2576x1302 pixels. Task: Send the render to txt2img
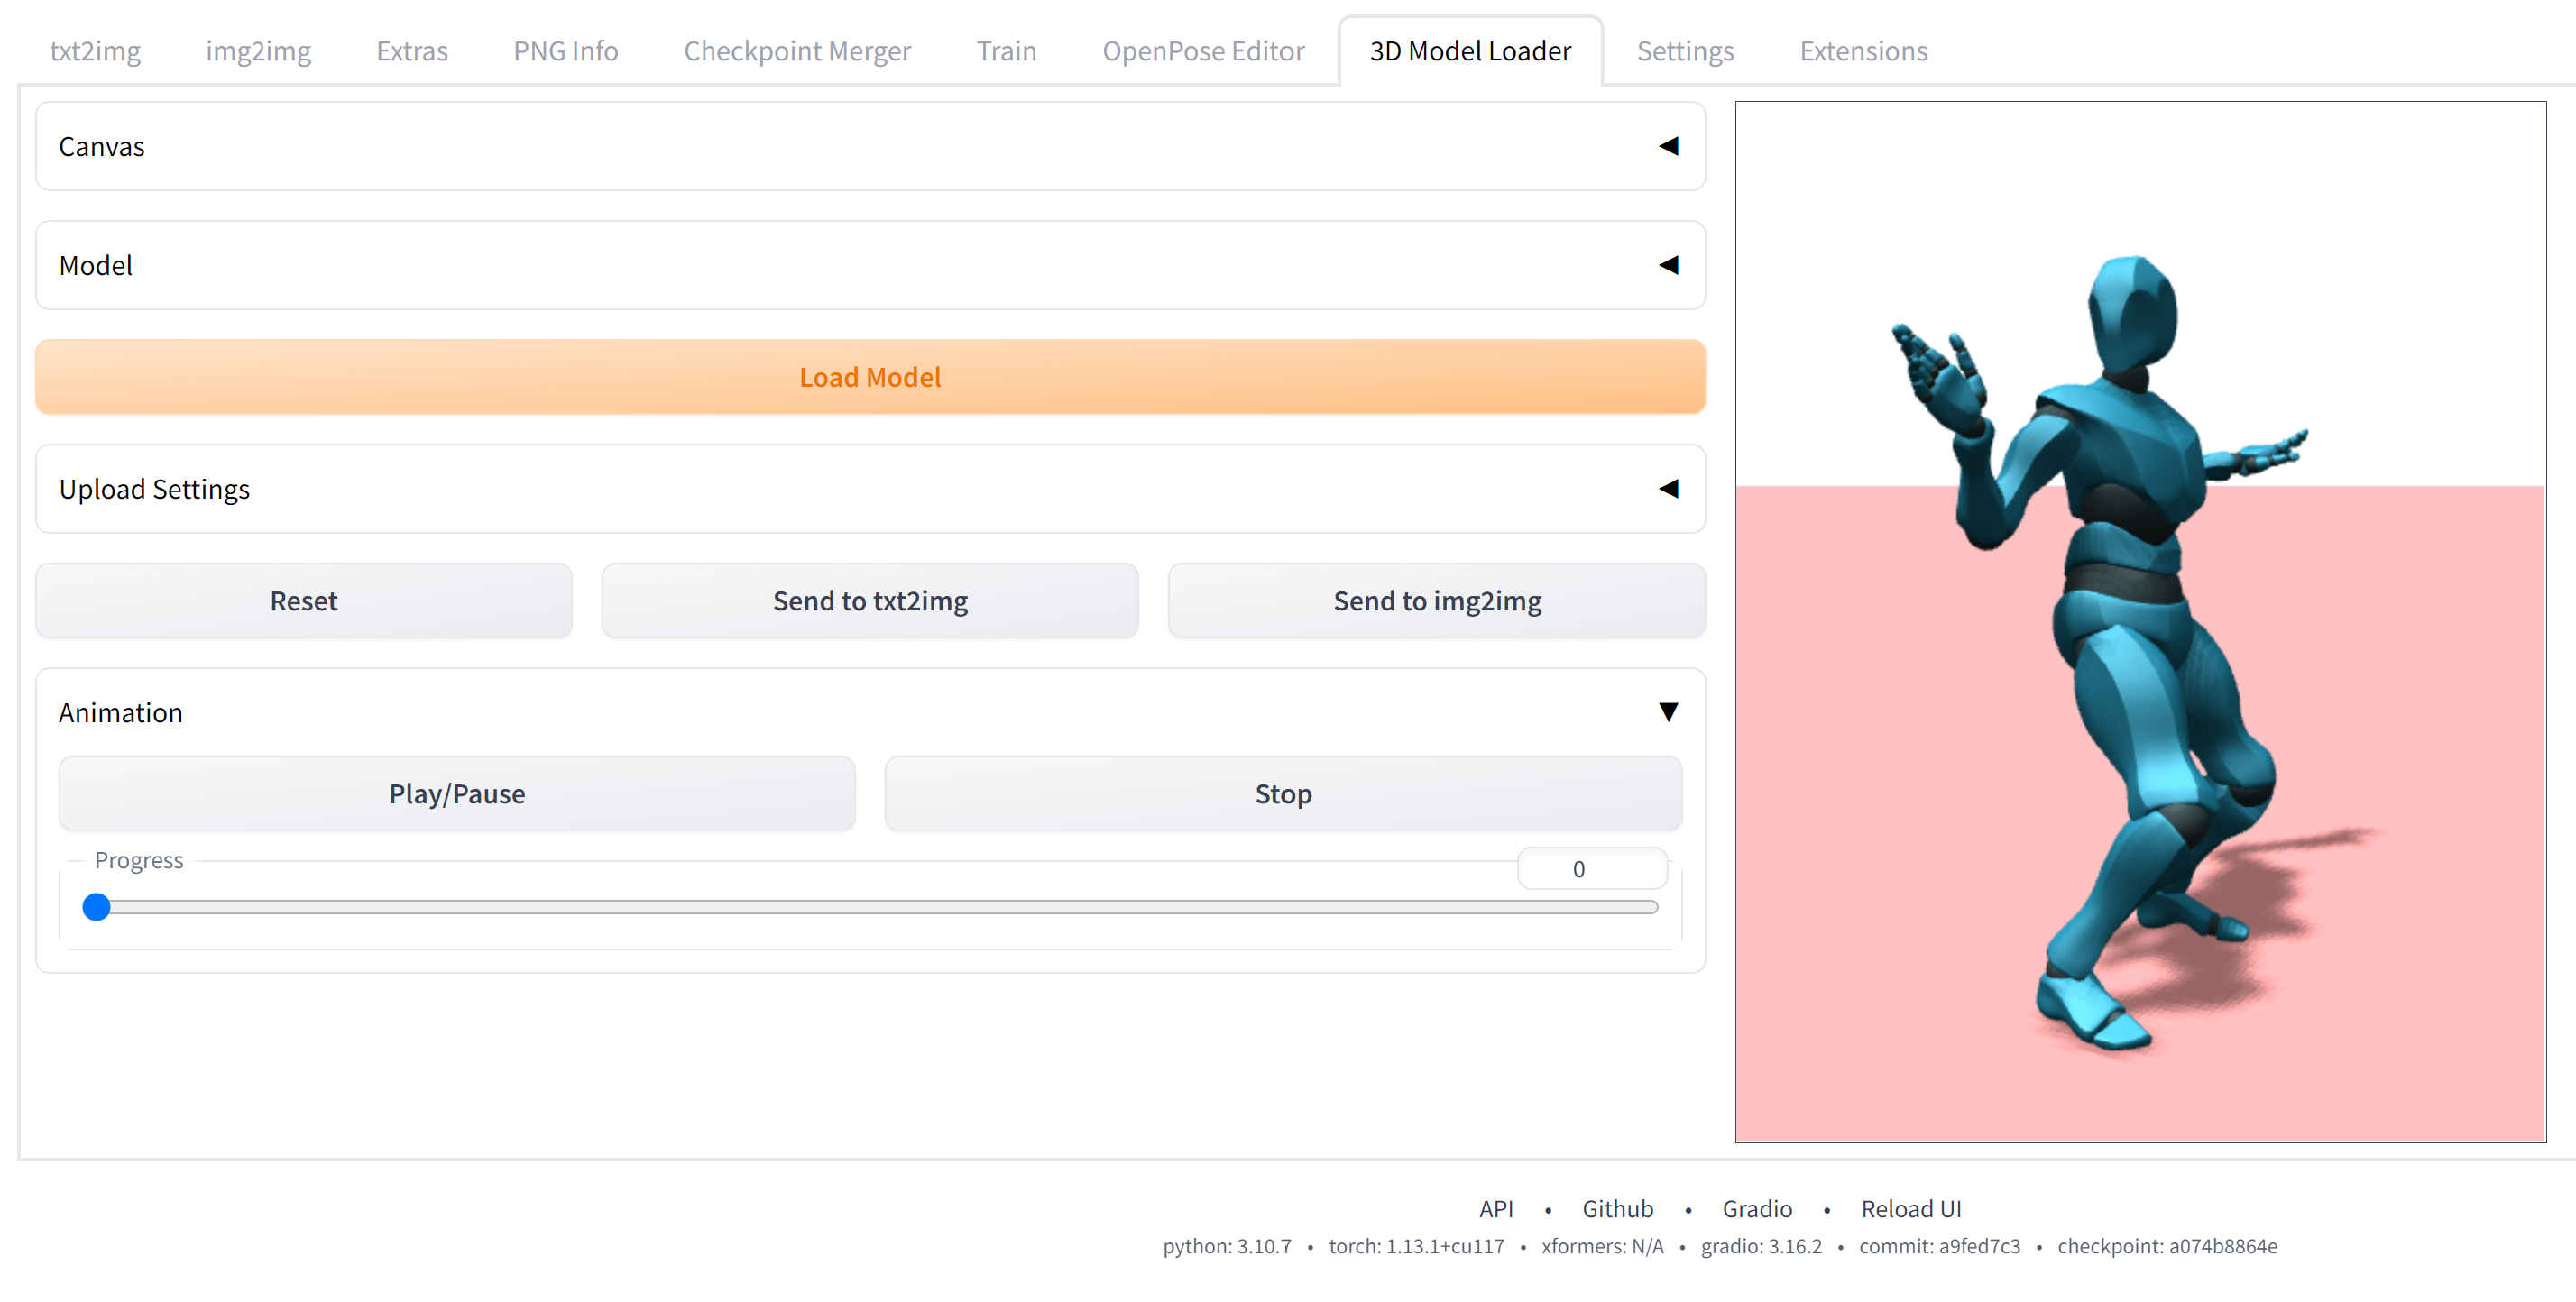click(x=869, y=601)
